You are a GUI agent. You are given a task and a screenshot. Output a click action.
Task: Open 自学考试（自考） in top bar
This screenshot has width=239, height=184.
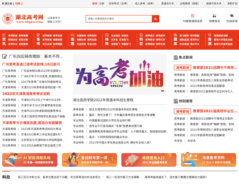coord(118,4)
